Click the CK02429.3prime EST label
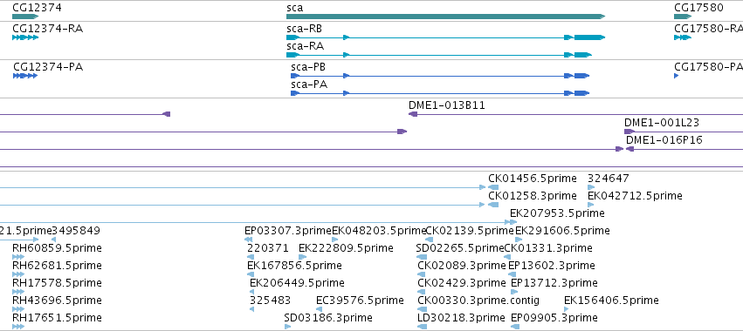The width and height of the screenshot is (743, 331). (462, 283)
